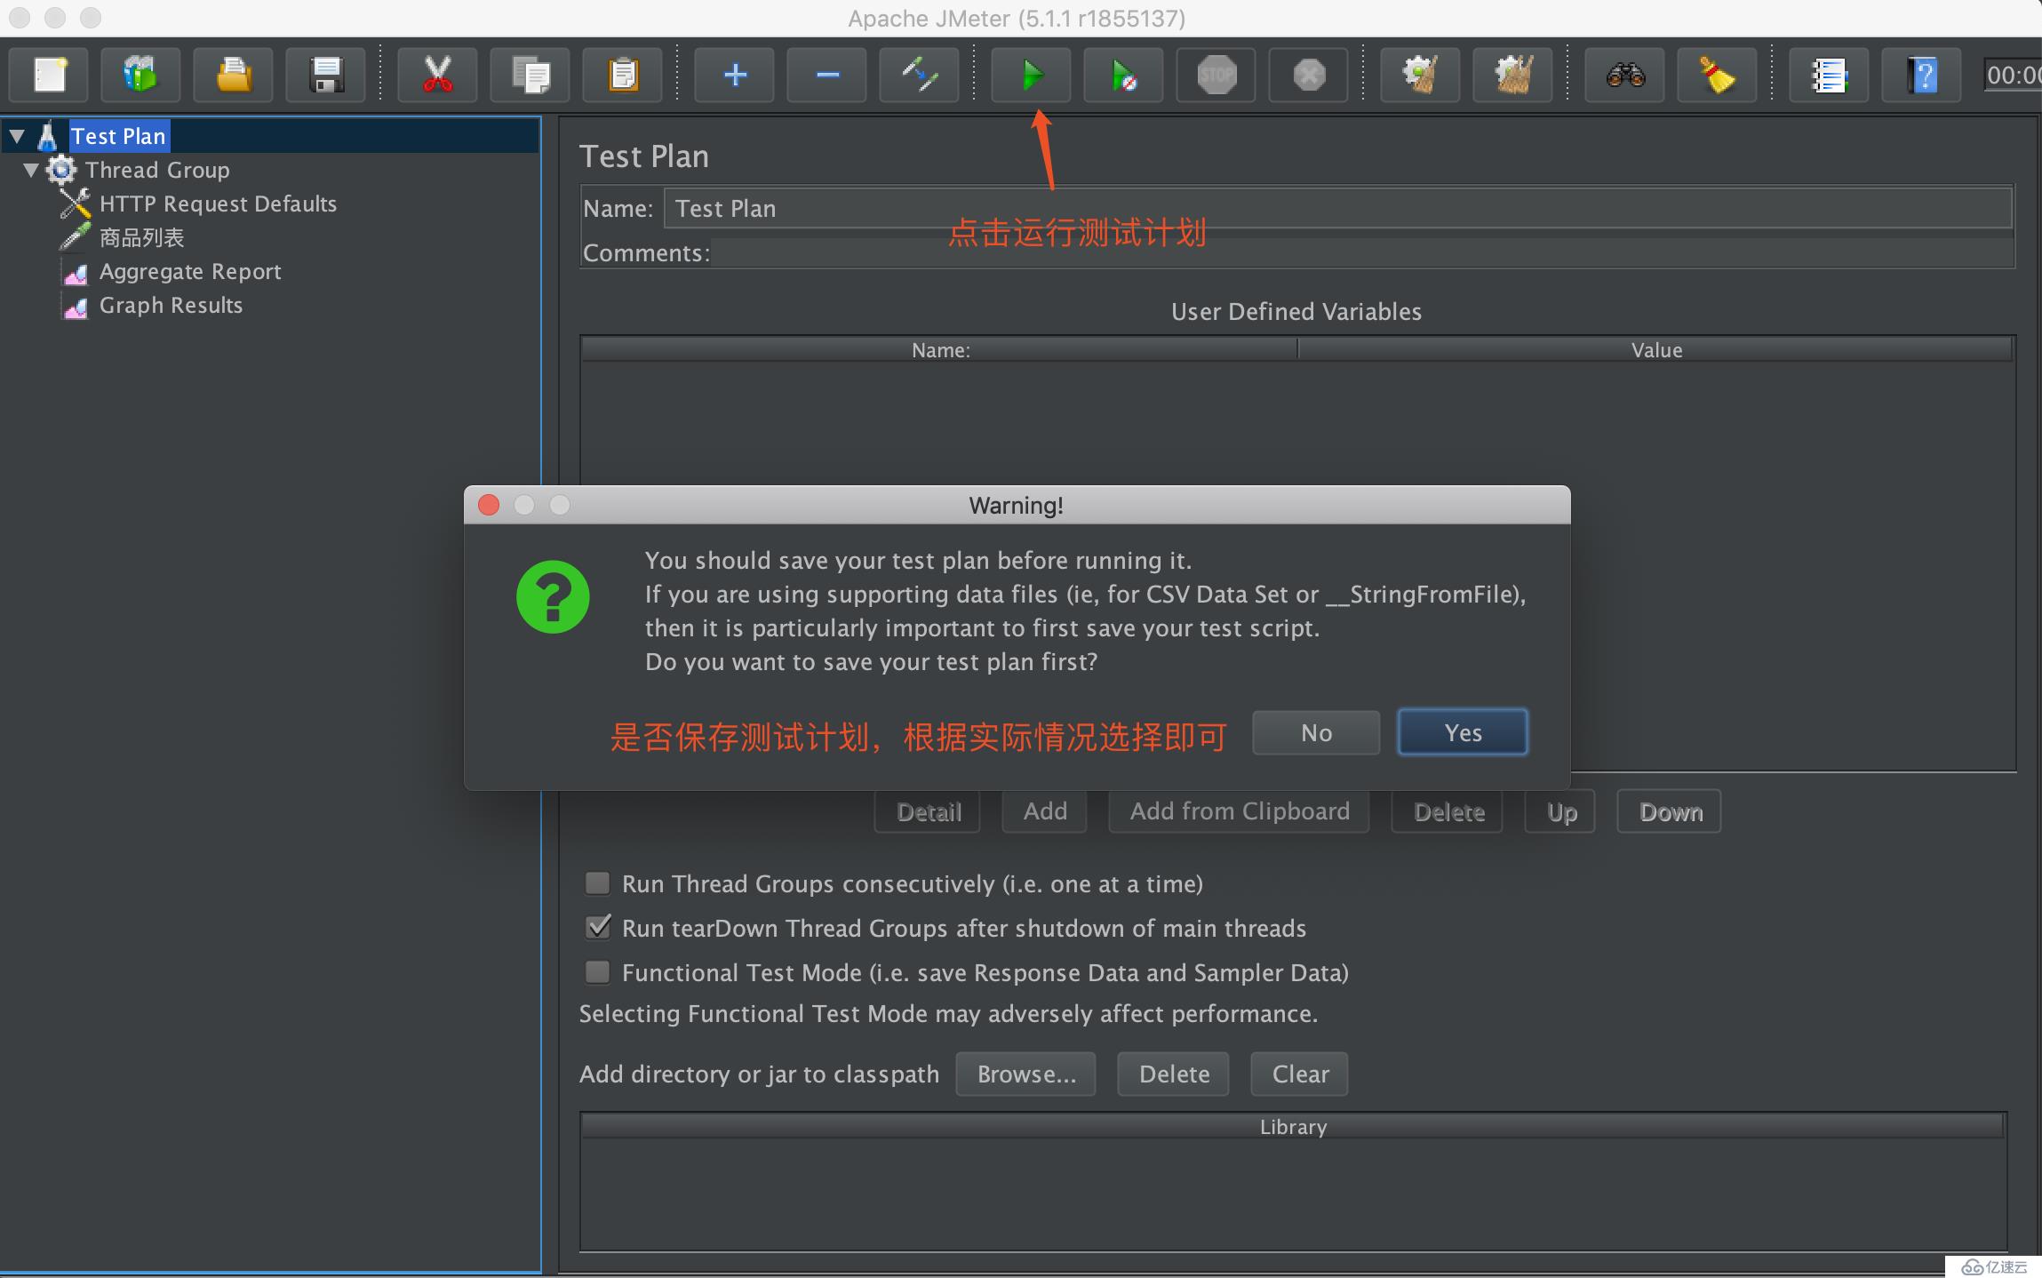Image resolution: width=2042 pixels, height=1278 pixels.
Task: Click the Name column header in variables table
Action: (940, 350)
